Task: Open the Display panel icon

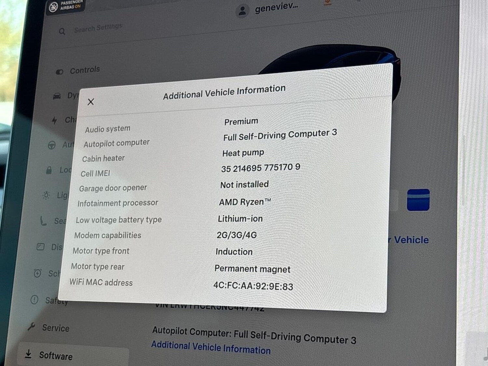Action: pyautogui.click(x=40, y=247)
